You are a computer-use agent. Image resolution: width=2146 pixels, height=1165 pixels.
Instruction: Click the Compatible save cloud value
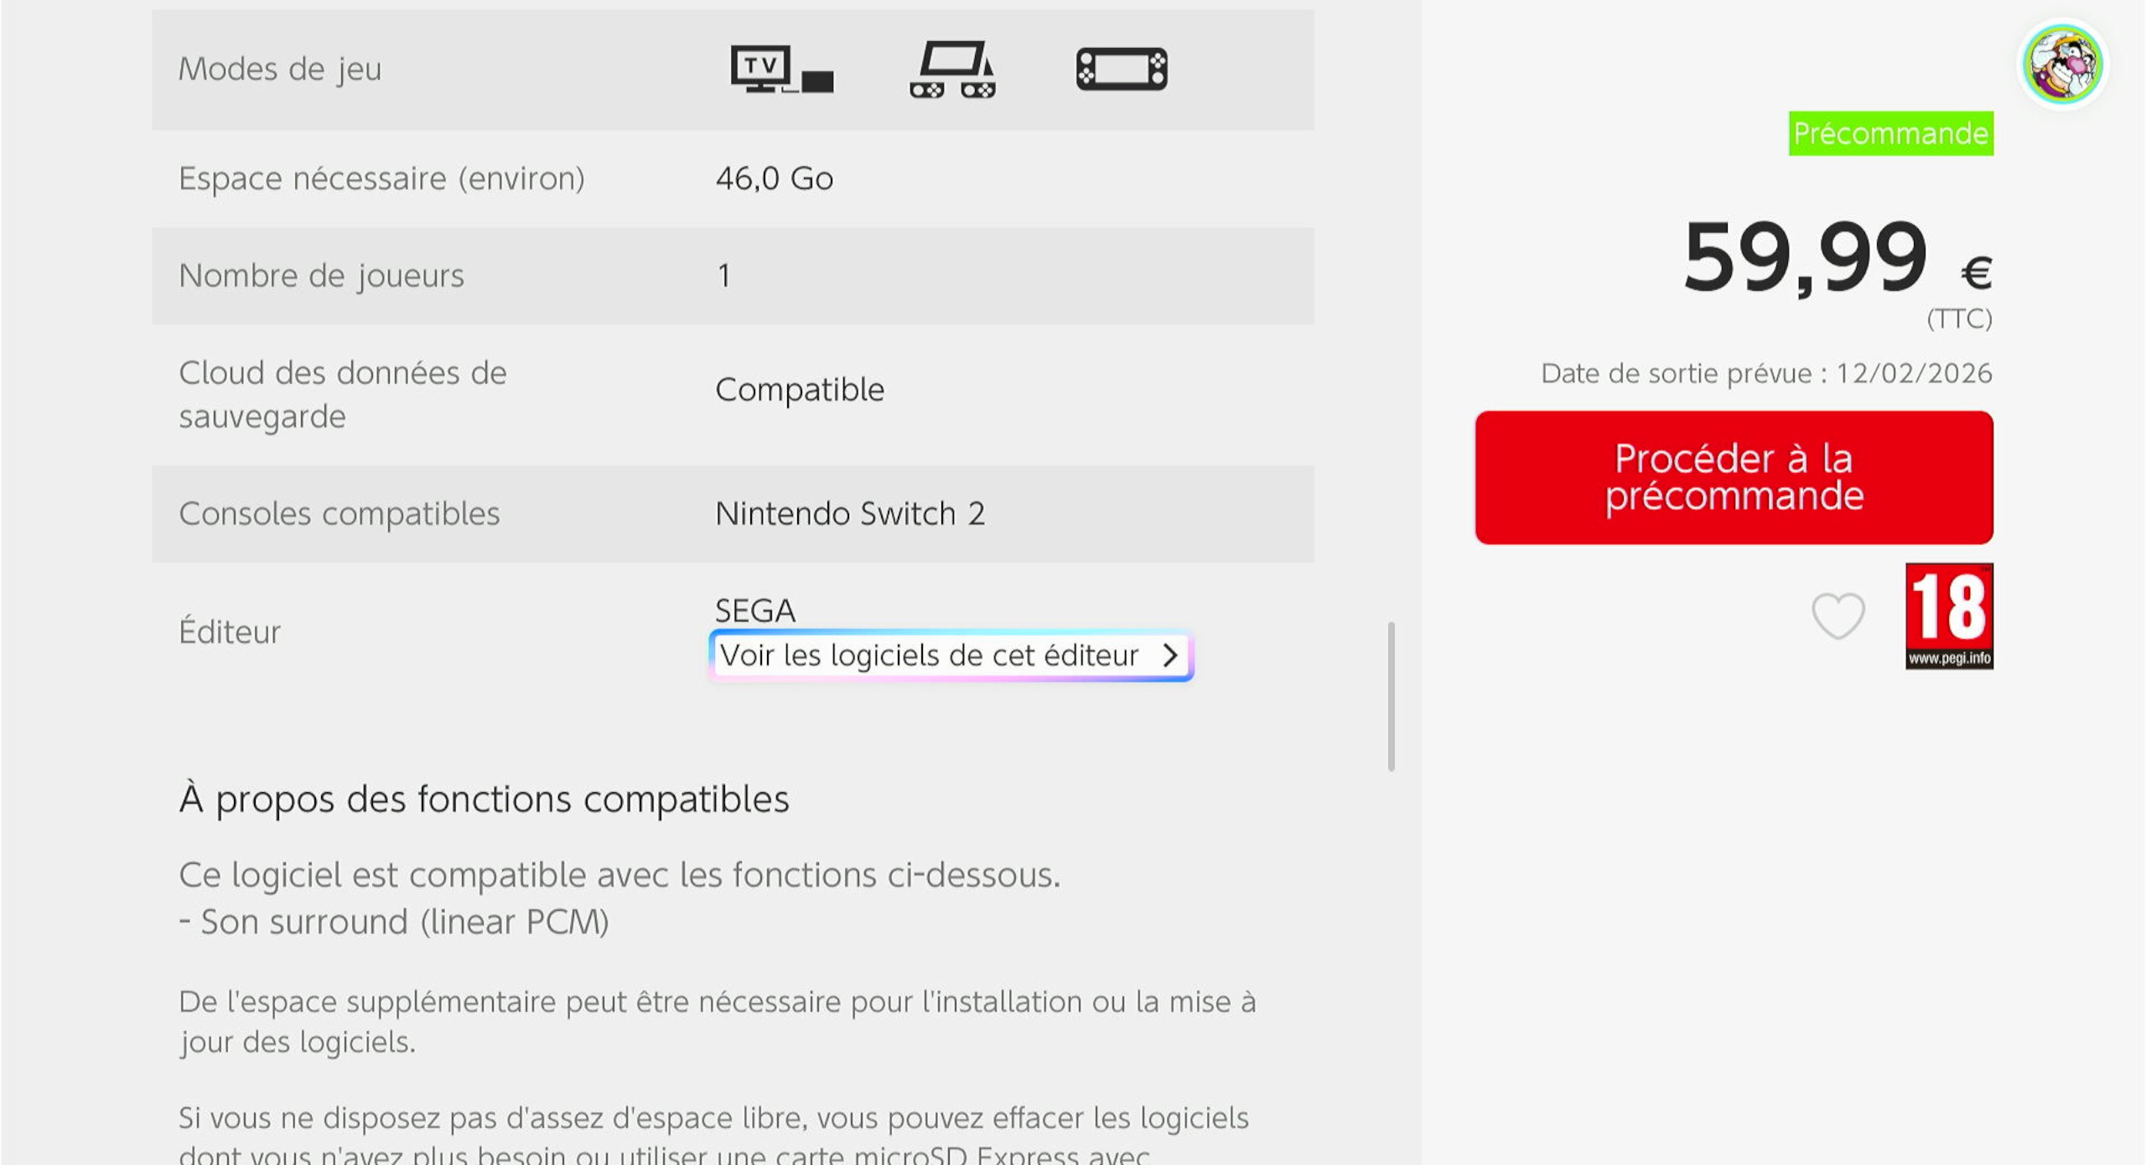coord(799,390)
